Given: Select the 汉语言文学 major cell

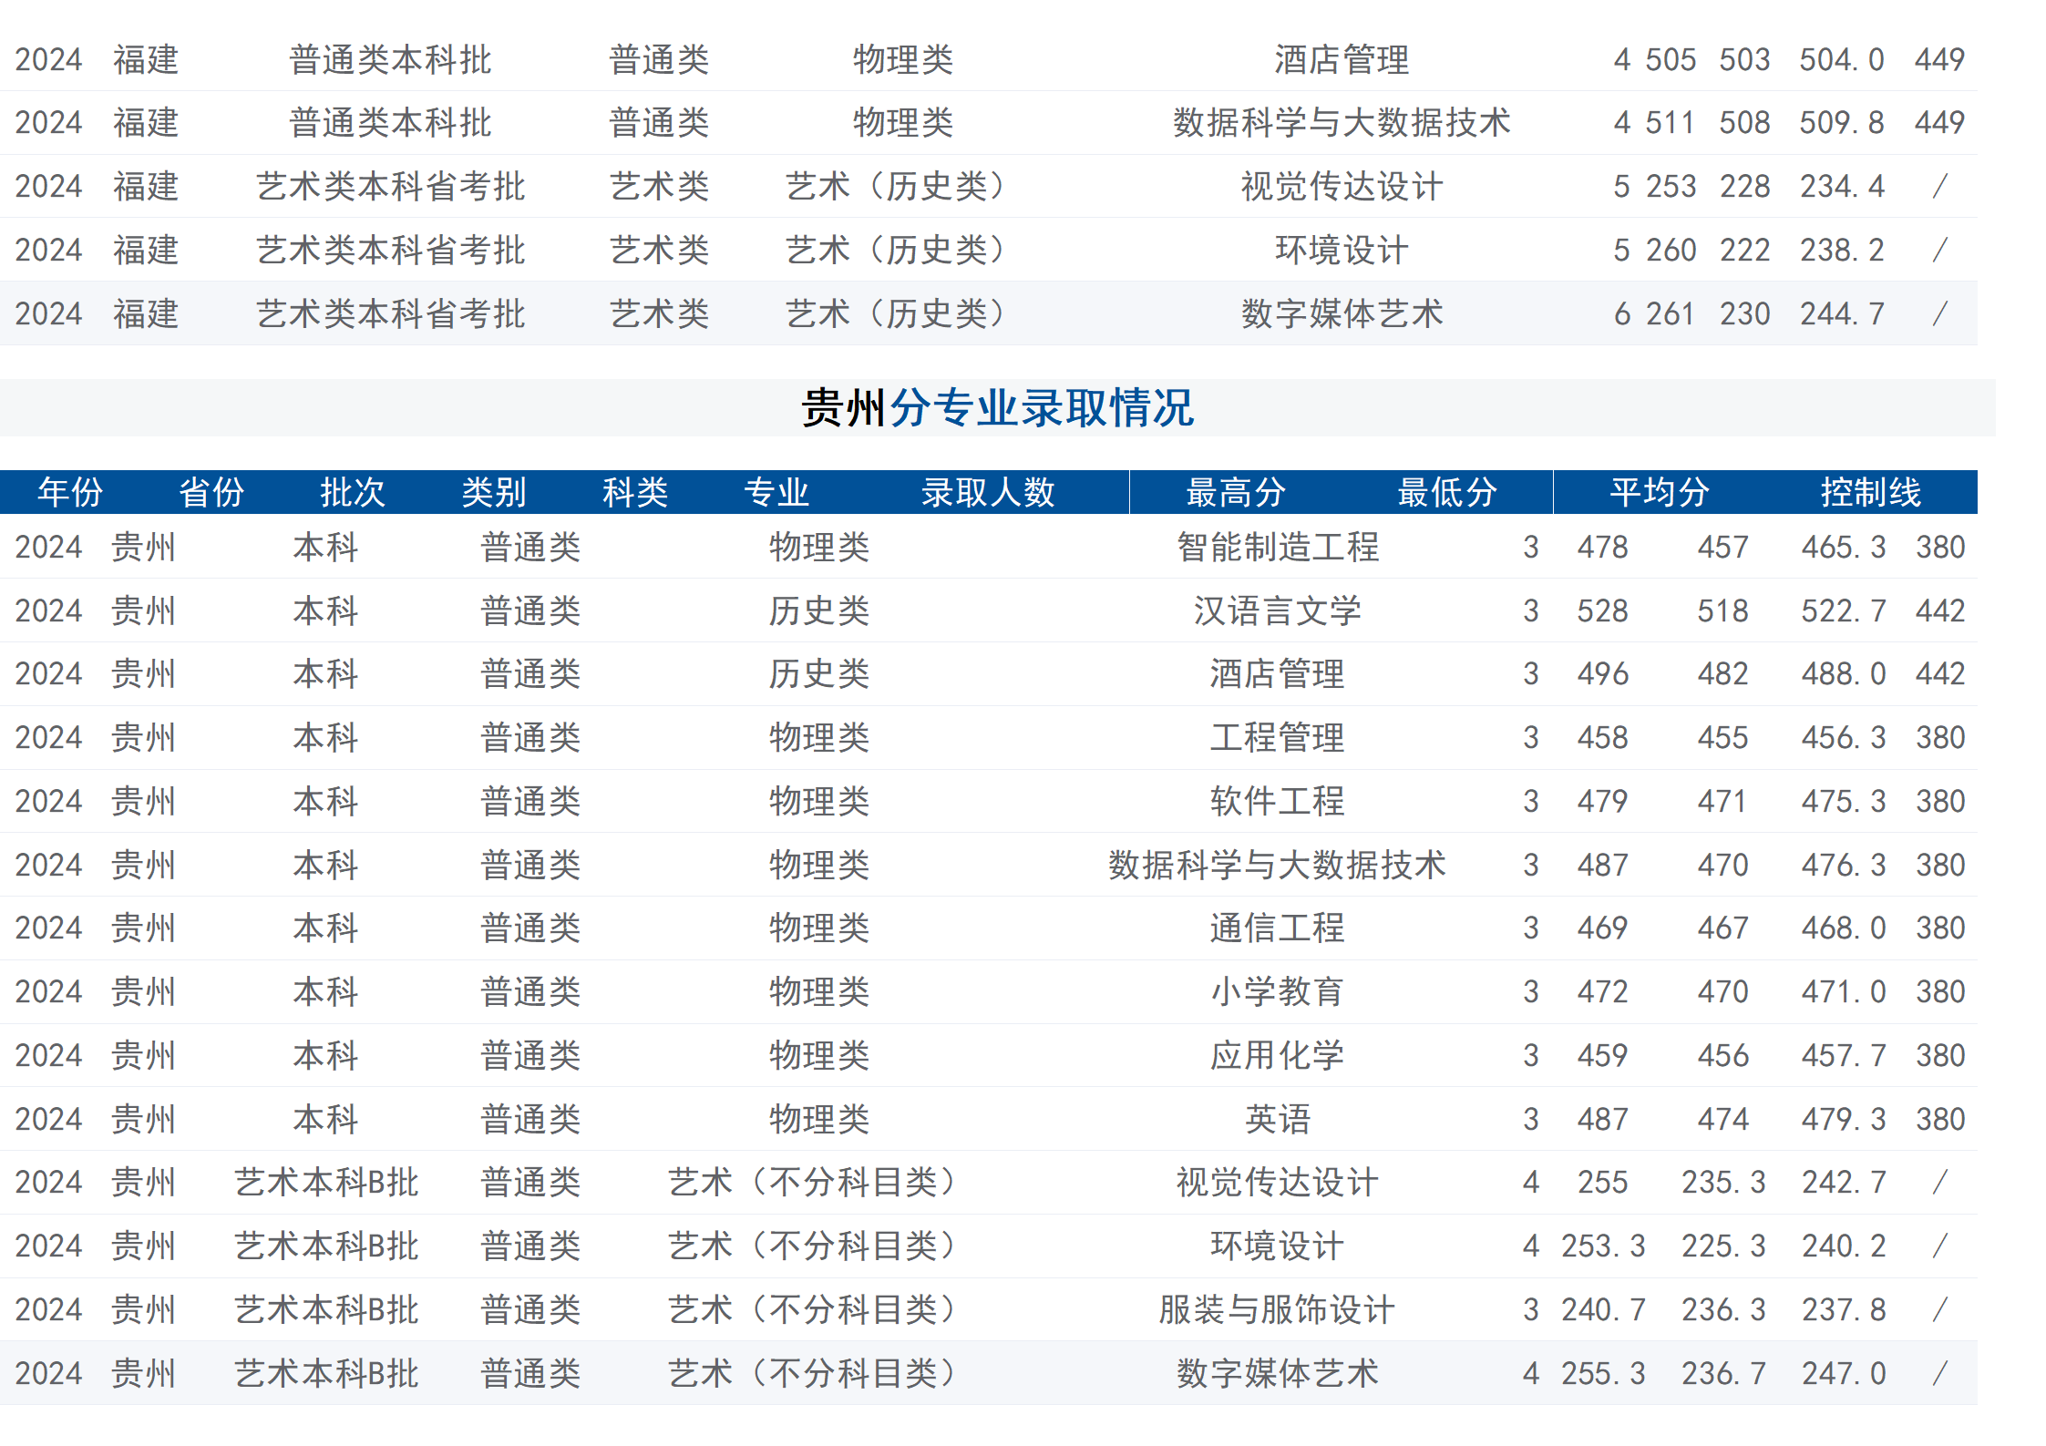Looking at the screenshot, I should click(x=1276, y=610).
